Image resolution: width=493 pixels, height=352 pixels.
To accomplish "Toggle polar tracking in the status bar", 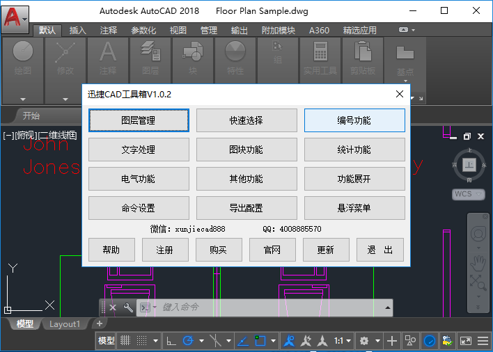I will (188, 341).
